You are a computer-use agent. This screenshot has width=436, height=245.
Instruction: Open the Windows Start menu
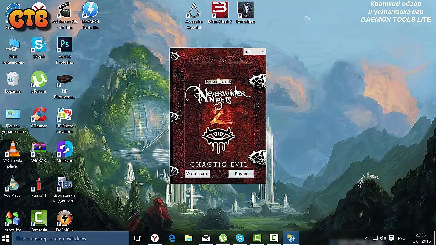click(x=6, y=239)
